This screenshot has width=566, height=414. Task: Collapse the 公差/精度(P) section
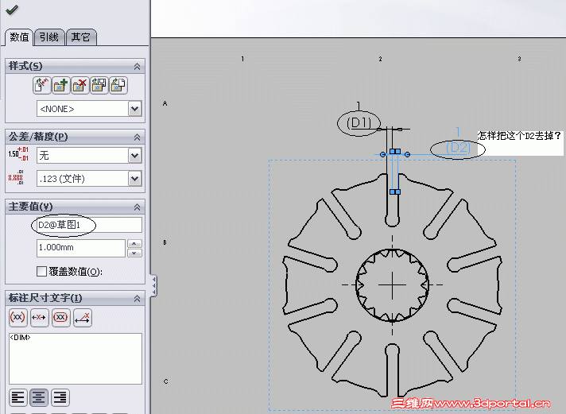137,137
